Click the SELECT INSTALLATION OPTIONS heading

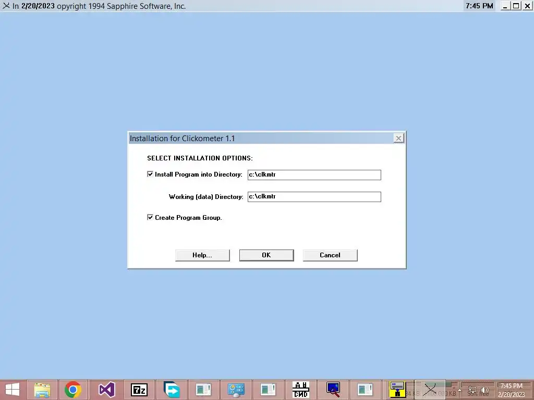pos(200,158)
